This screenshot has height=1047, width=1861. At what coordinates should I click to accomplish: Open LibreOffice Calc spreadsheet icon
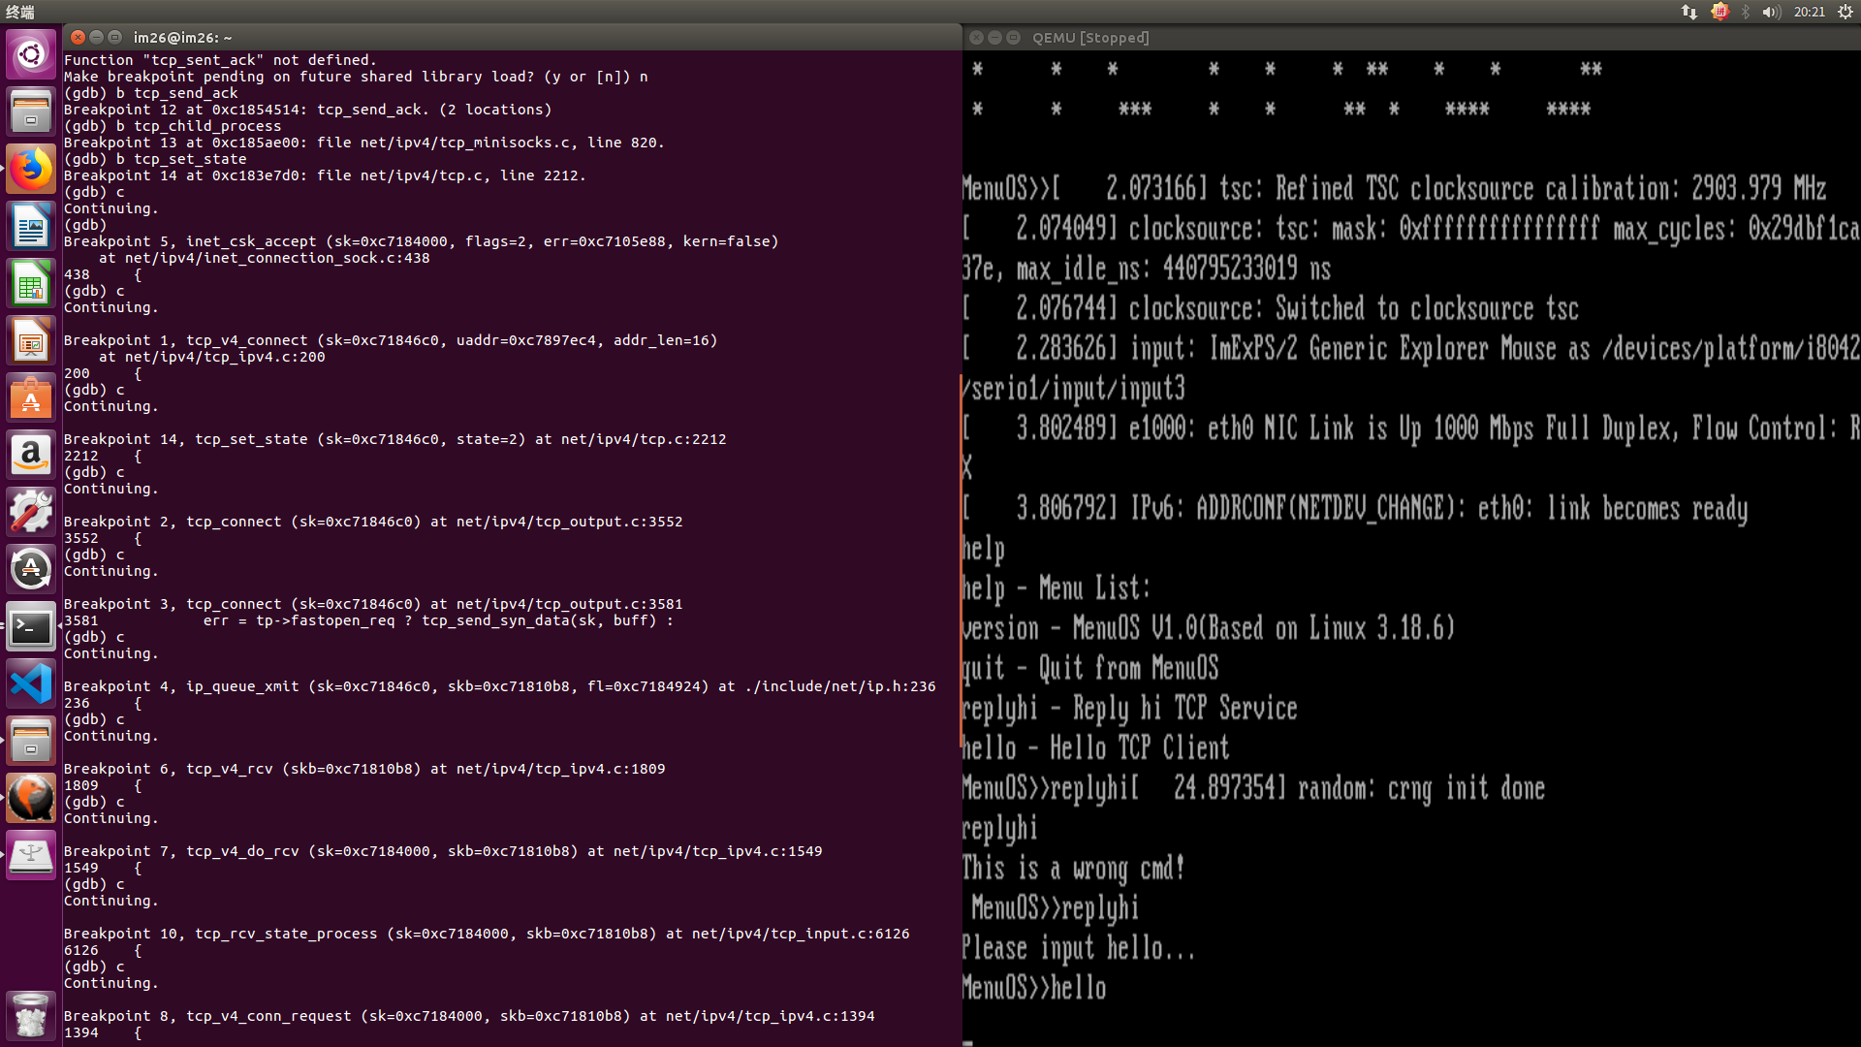click(31, 284)
